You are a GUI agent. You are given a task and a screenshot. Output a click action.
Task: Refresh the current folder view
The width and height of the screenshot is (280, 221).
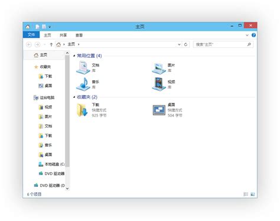[185, 45]
